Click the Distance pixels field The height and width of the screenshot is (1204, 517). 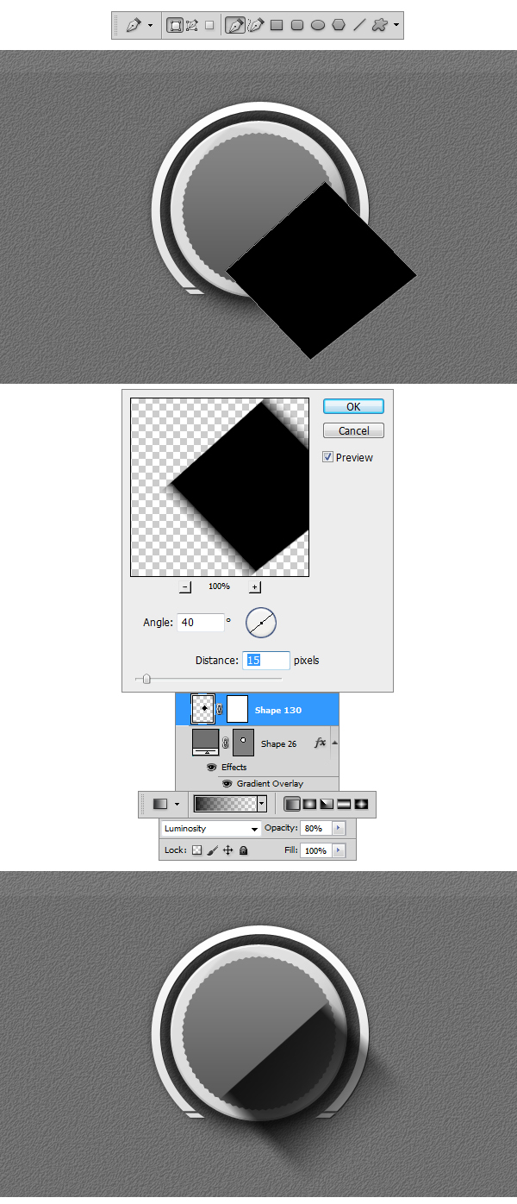click(x=266, y=661)
